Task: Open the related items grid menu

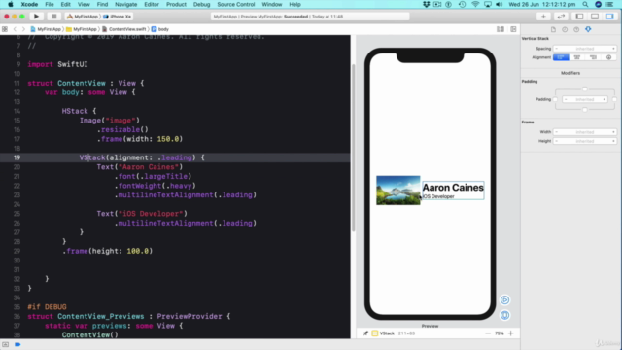Action: click(x=5, y=29)
